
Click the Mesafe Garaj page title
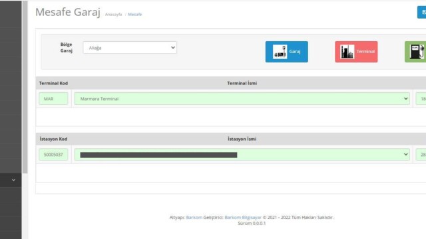pyautogui.click(x=68, y=12)
